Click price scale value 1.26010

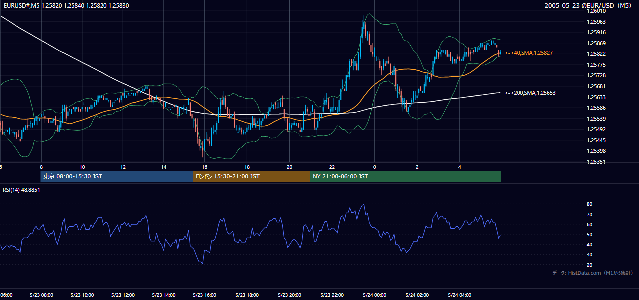(596, 11)
